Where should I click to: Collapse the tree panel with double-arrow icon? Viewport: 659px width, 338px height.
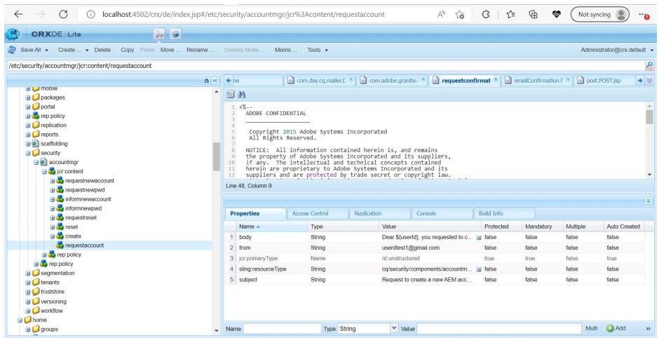tap(215, 81)
